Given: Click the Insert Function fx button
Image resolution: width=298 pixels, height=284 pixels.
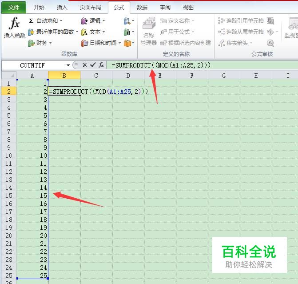Looking at the screenshot, I should [14, 27].
